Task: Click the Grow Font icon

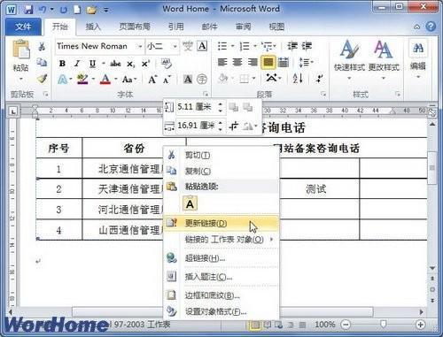Action: 152,79
